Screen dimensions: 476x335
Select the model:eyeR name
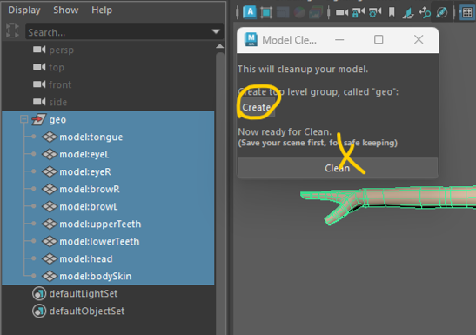[85, 171]
